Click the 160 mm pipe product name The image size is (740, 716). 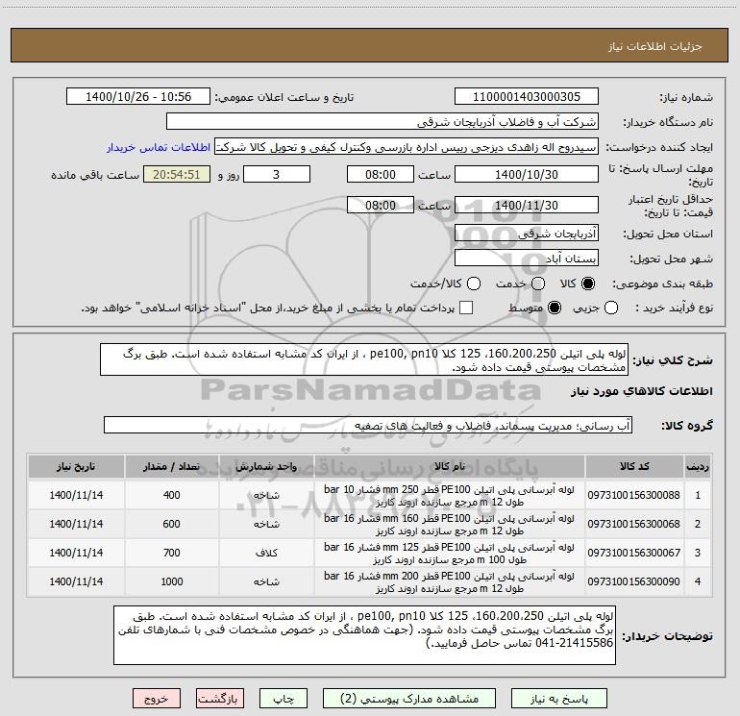pyautogui.click(x=450, y=525)
